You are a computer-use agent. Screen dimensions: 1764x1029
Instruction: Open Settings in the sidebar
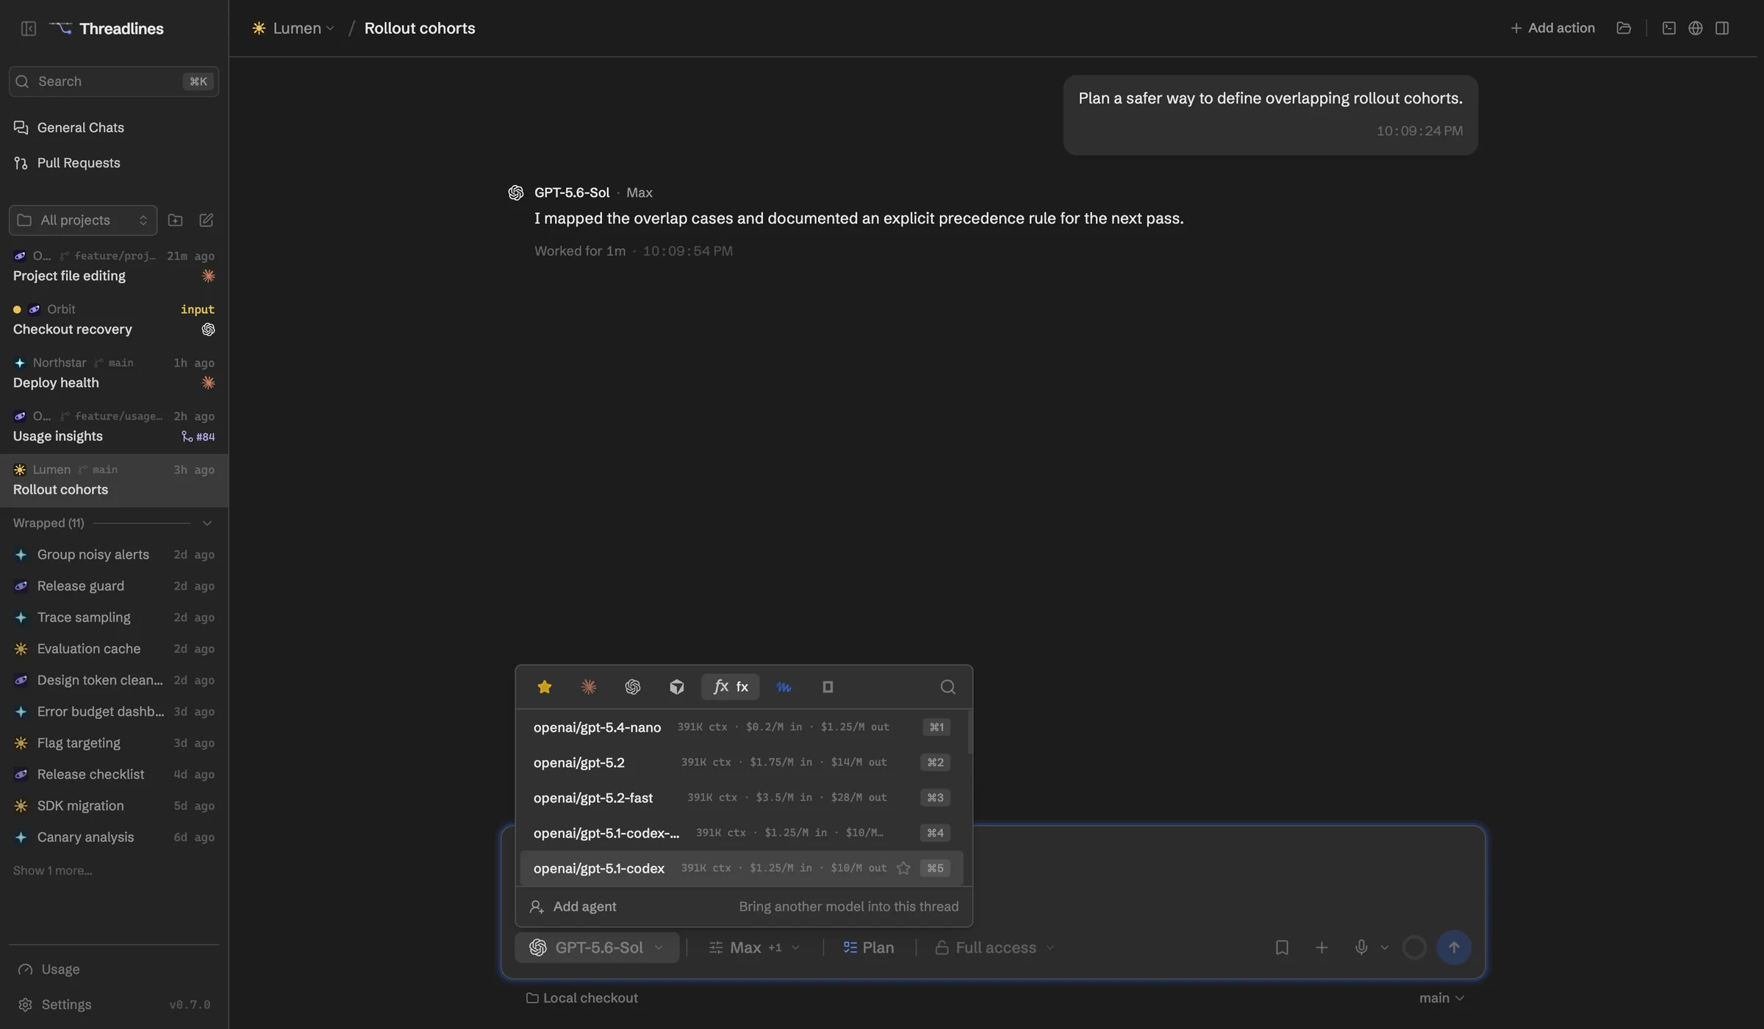point(114,1004)
